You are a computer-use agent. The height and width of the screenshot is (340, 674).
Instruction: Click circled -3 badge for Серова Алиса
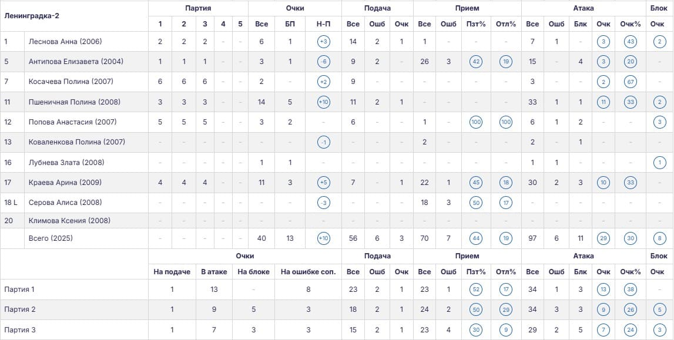pos(323,203)
